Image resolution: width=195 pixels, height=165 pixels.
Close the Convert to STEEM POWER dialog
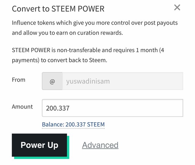[x=177, y=8]
